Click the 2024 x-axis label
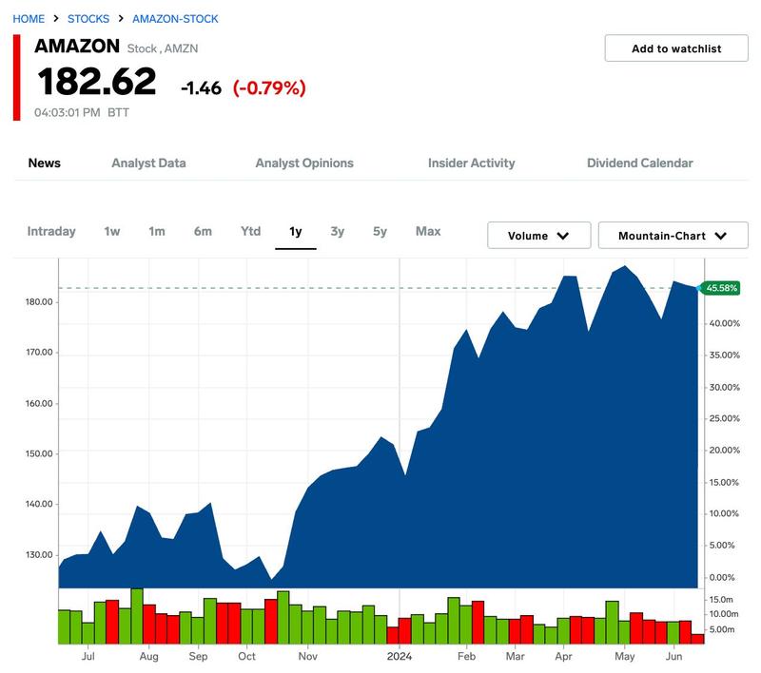The width and height of the screenshot is (761, 673). click(x=400, y=656)
